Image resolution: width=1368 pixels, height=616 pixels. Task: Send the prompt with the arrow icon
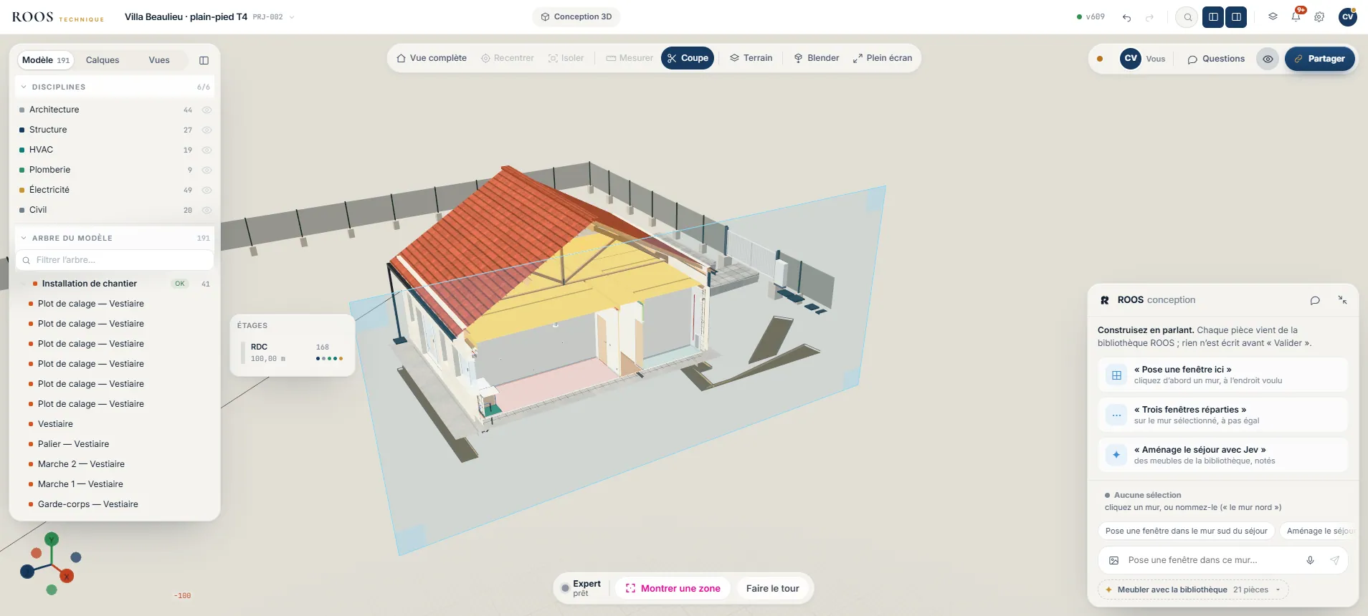coord(1334,560)
